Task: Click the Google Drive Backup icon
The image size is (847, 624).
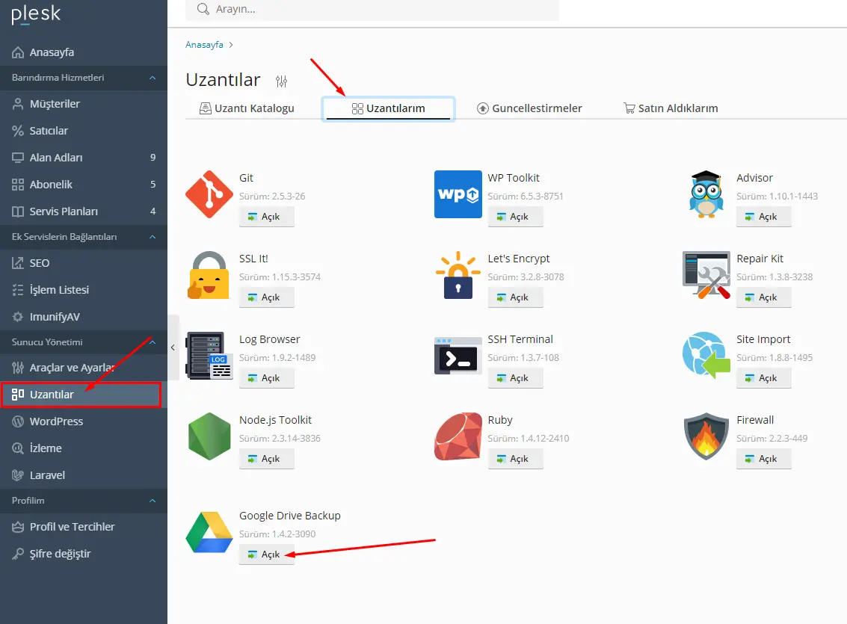Action: coord(209,534)
